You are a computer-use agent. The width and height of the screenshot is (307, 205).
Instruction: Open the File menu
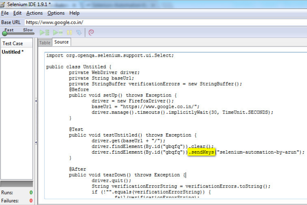coord(5,13)
